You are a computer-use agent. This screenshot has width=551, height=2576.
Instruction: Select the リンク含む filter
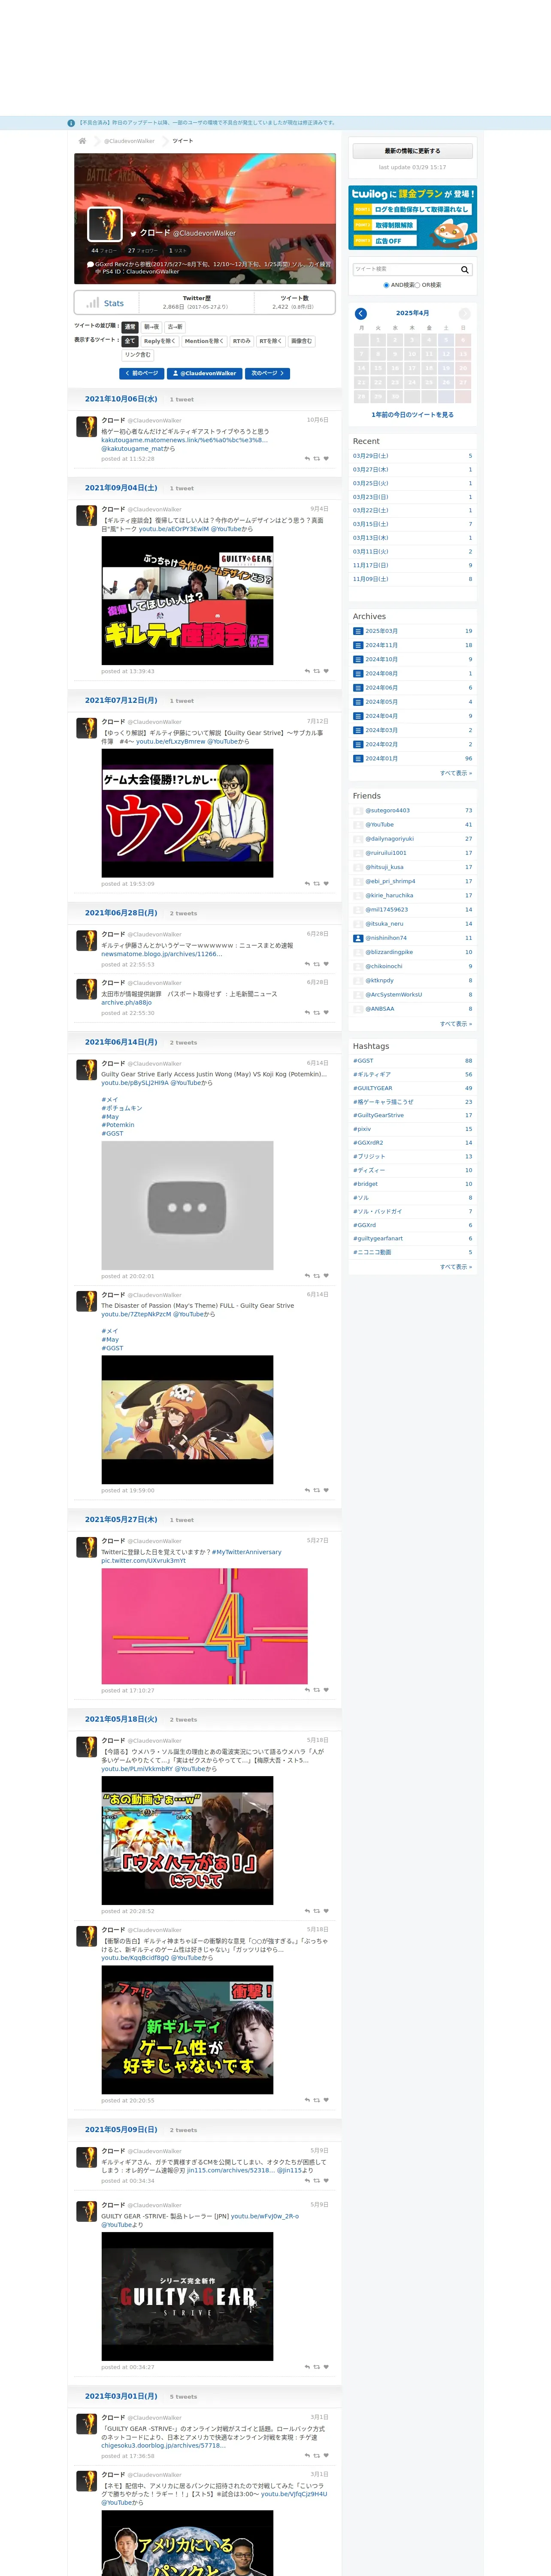coord(138,355)
